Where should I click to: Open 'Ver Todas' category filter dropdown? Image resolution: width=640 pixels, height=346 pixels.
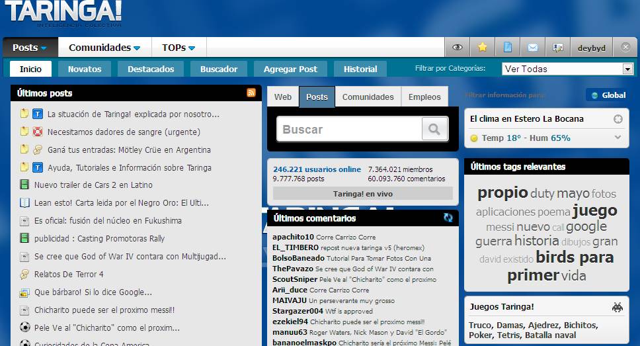(568, 69)
